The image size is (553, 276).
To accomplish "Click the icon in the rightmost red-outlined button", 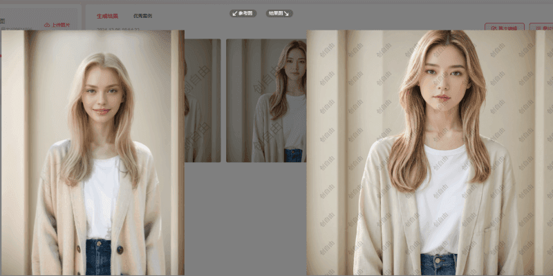I will (538, 28).
